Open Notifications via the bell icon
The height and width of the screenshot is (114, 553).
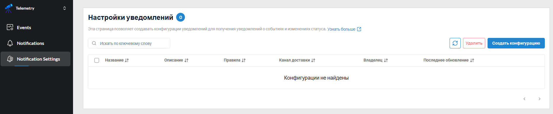pos(10,43)
